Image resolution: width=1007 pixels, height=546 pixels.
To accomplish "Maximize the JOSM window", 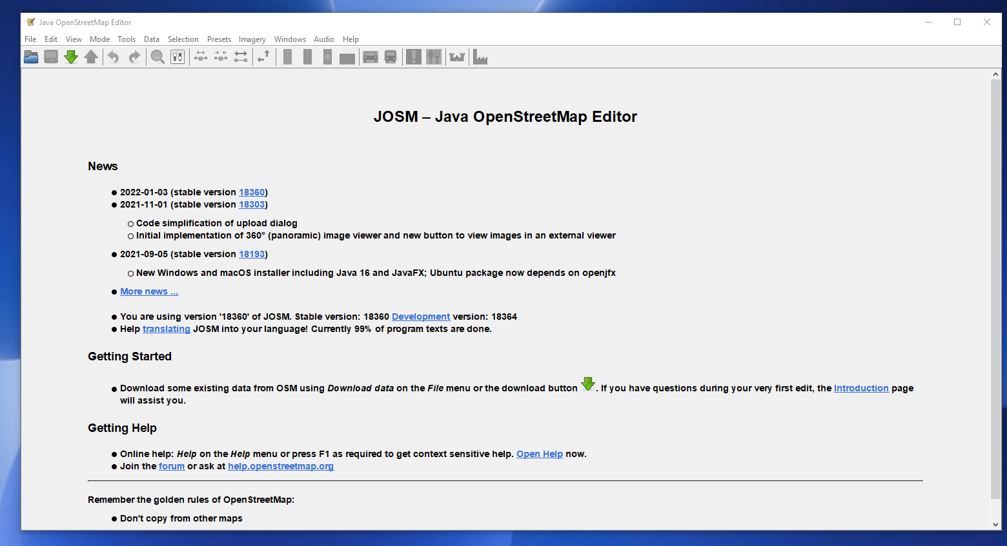I will pyautogui.click(x=957, y=22).
